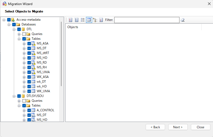
Task: Click the Next button
Action: click(x=178, y=127)
